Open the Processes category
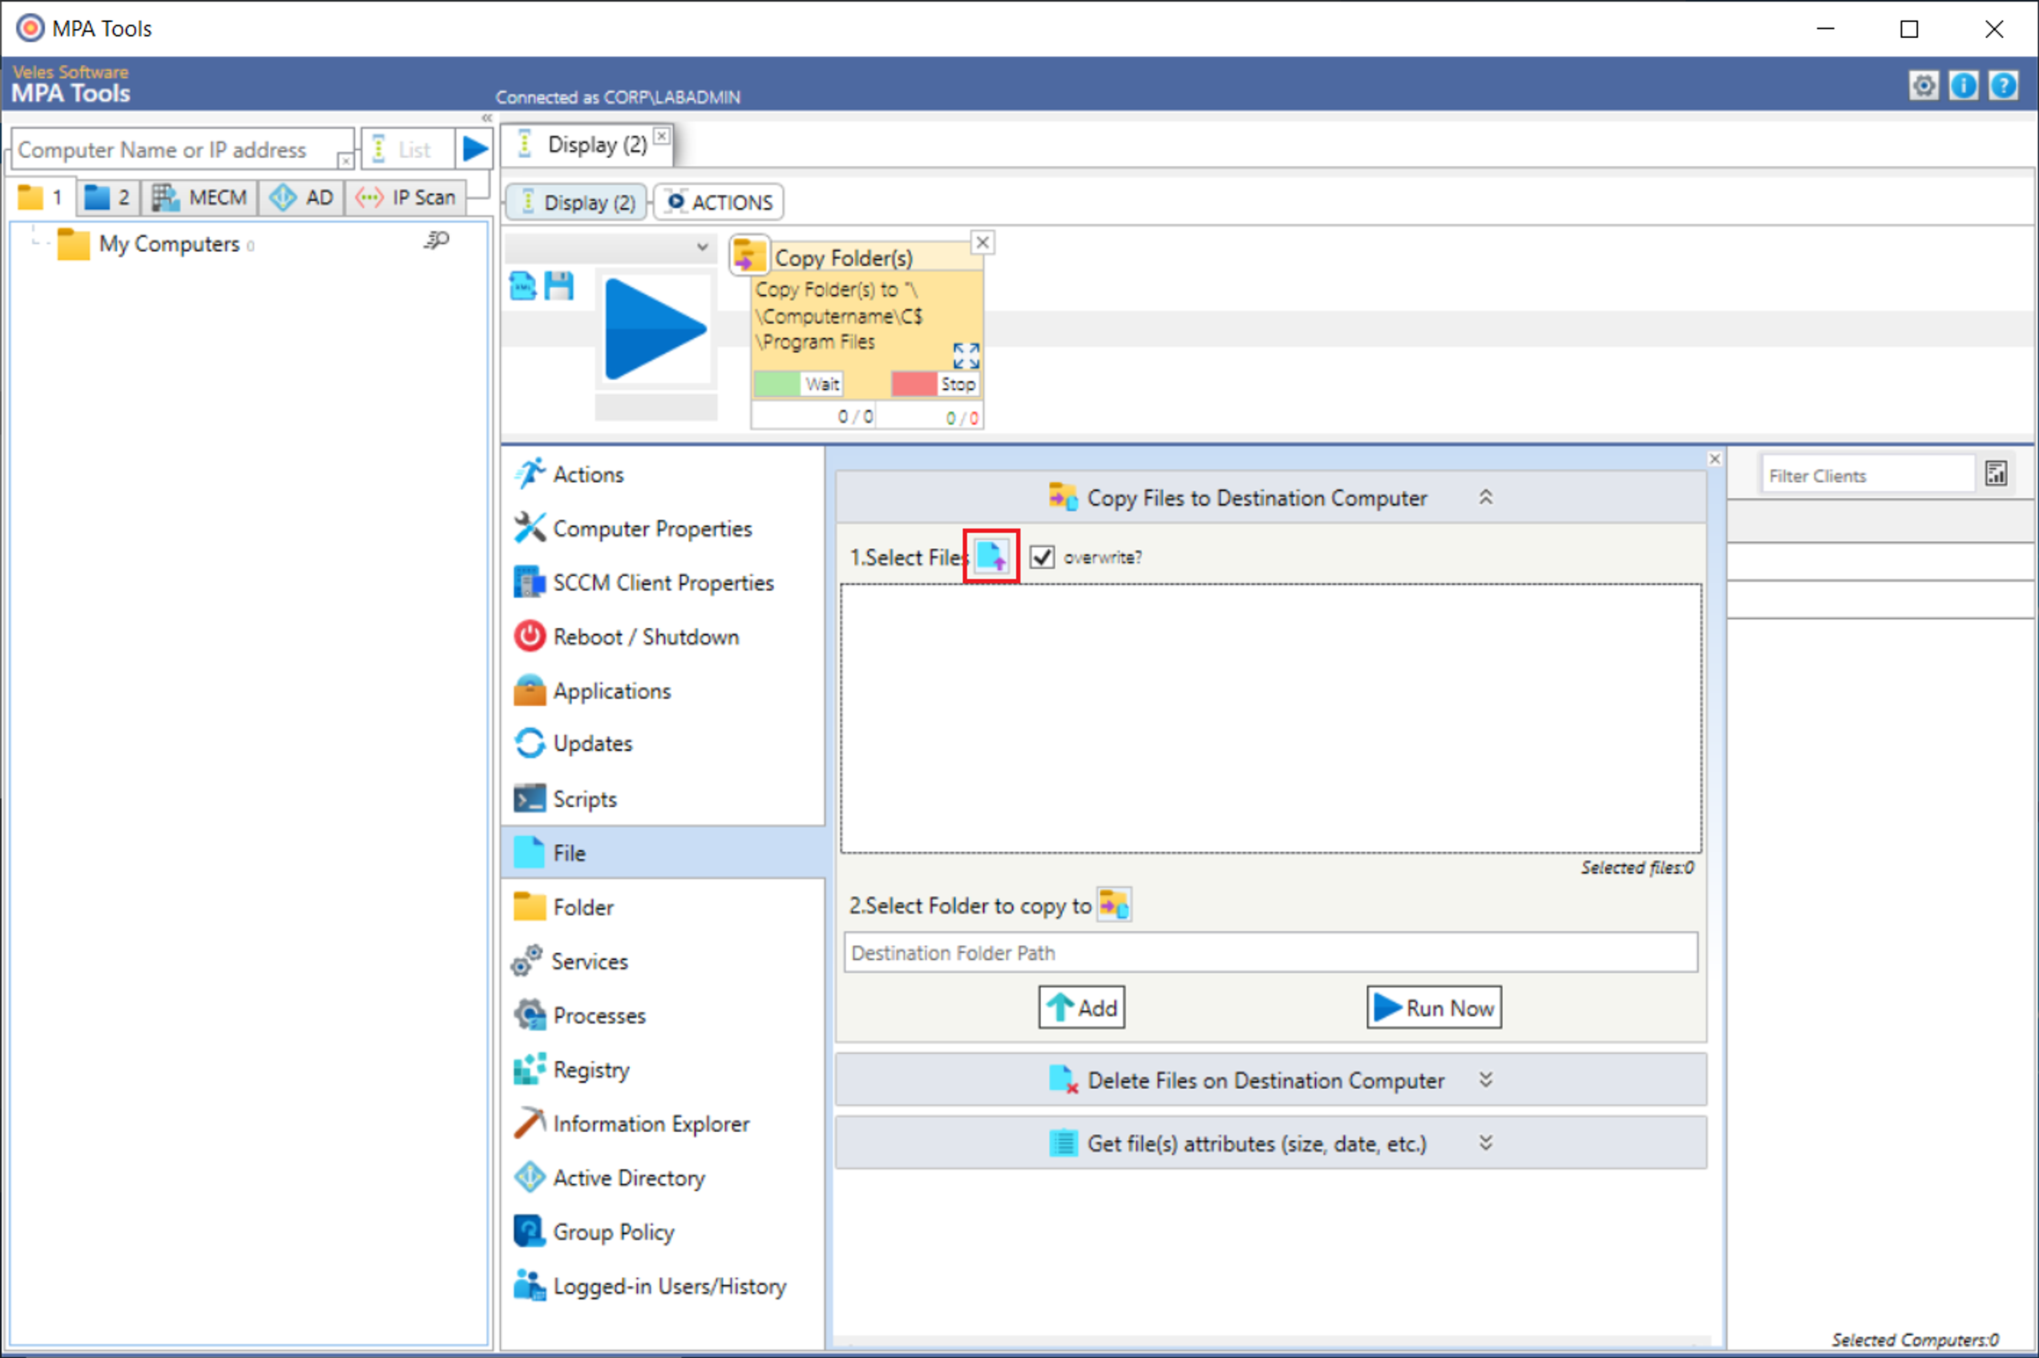Viewport: 2039px width, 1358px height. point(662,1015)
